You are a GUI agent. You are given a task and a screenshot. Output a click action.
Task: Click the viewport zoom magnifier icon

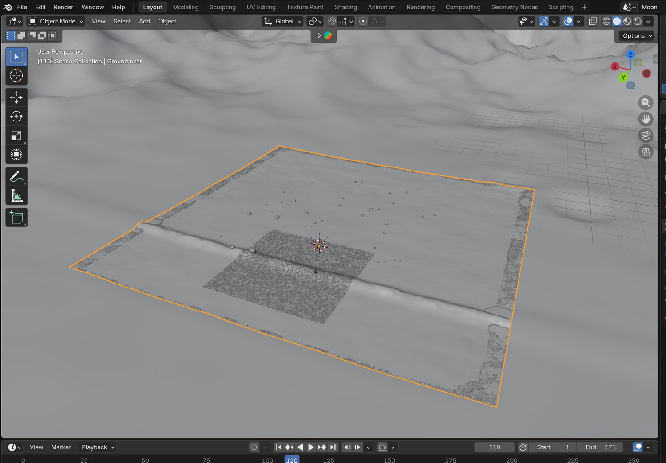click(646, 103)
